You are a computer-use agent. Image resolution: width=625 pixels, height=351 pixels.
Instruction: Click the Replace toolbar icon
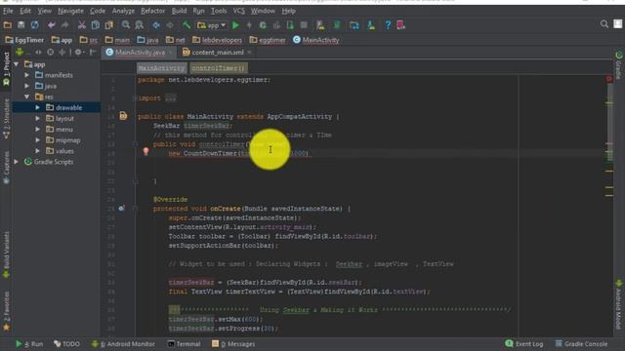139,25
